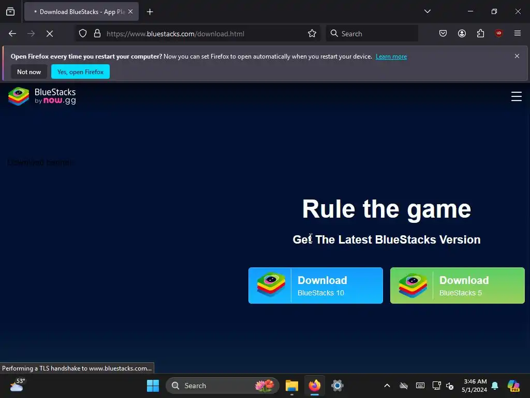
Task: Select Firefox icon in taskbar
Action: pyautogui.click(x=315, y=386)
